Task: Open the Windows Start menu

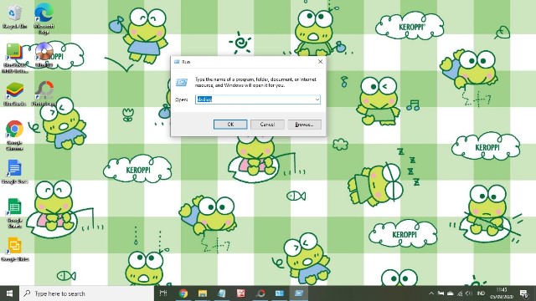Action: pyautogui.click(x=9, y=293)
